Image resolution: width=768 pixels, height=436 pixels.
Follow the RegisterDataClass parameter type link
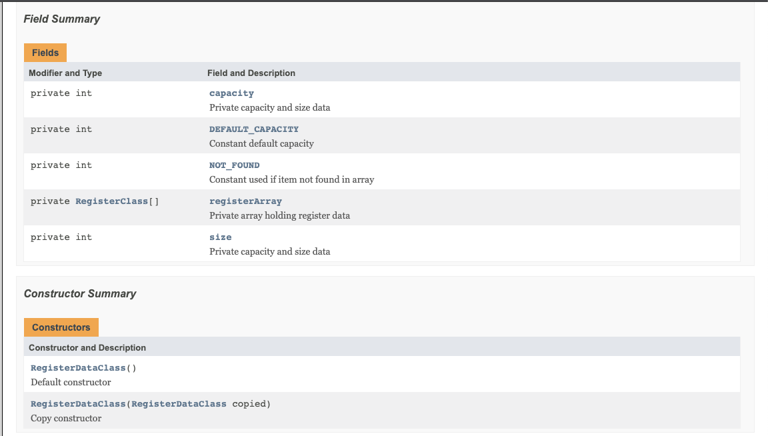(179, 404)
